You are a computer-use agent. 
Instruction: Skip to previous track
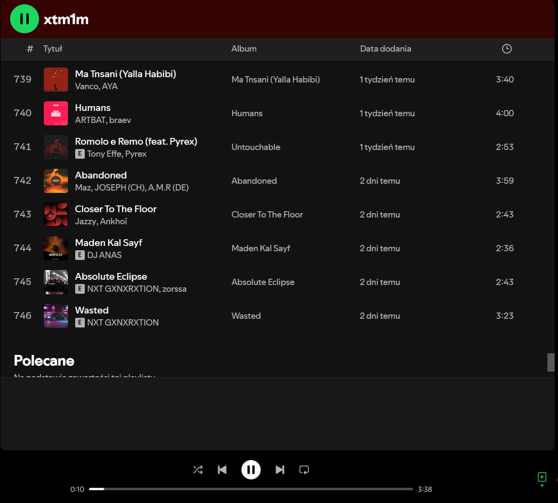tap(222, 470)
